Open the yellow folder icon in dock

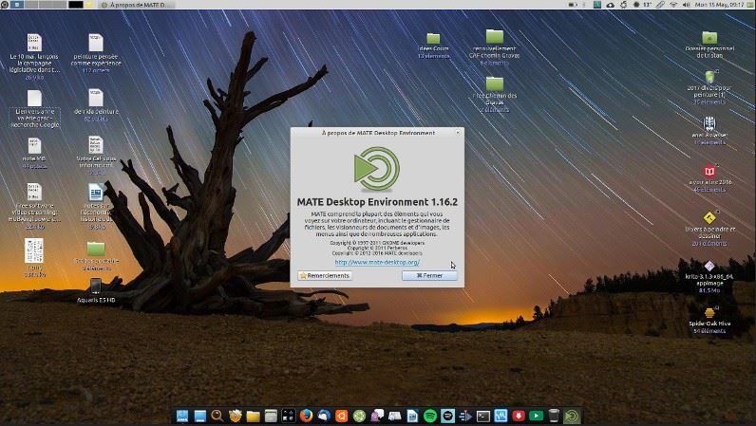pyautogui.click(x=253, y=416)
